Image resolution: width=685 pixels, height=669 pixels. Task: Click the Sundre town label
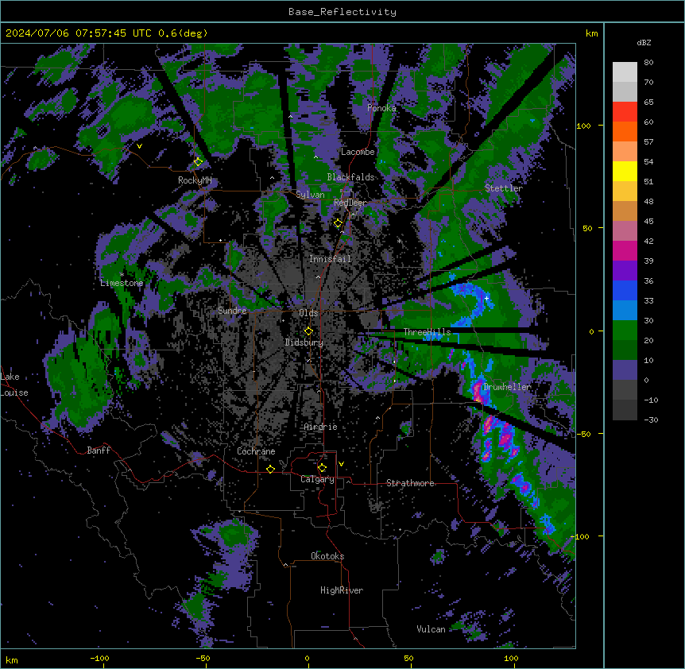[x=232, y=311]
